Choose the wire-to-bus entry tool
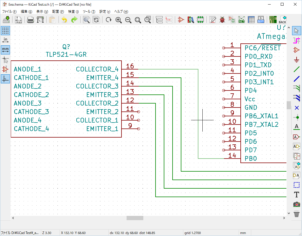Image resolution: width=302 pixels, height=236 pixels. pos(297,88)
